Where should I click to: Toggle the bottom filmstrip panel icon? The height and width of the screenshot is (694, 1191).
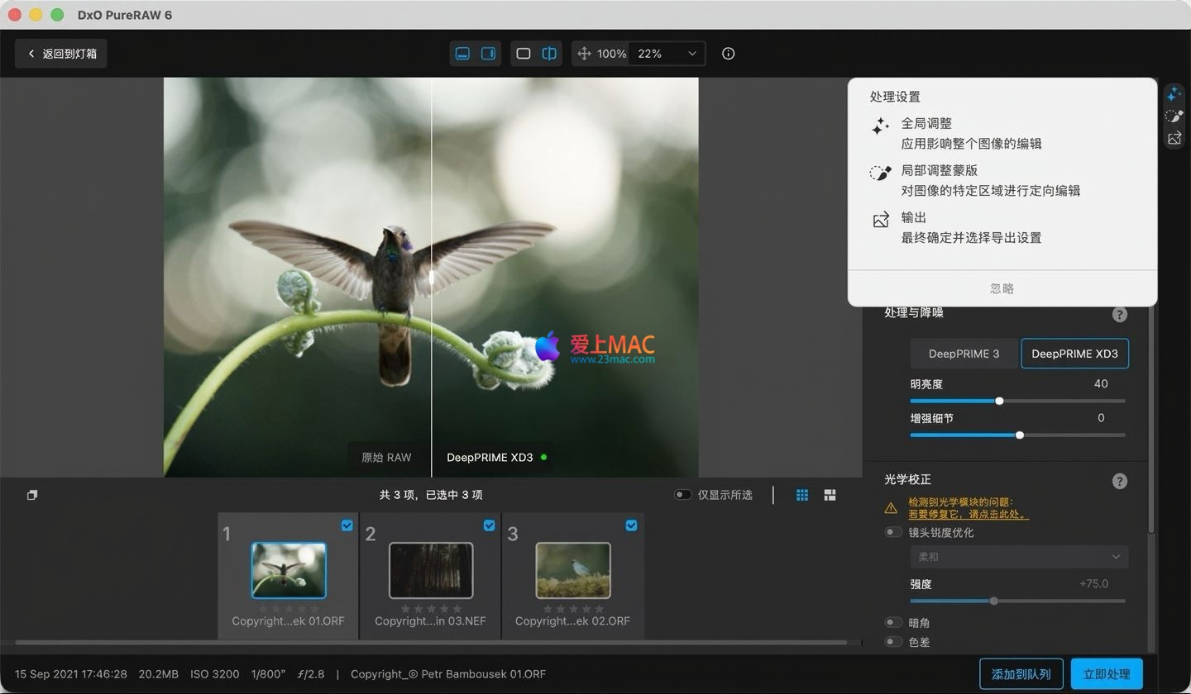tap(462, 54)
